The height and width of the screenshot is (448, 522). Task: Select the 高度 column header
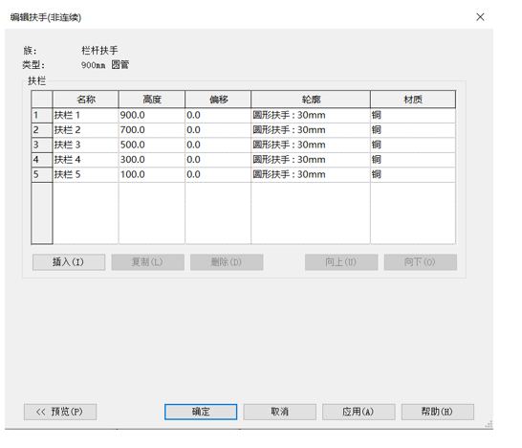point(152,100)
